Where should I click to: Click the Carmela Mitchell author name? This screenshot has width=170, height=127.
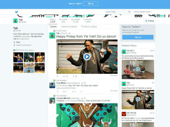63,98
